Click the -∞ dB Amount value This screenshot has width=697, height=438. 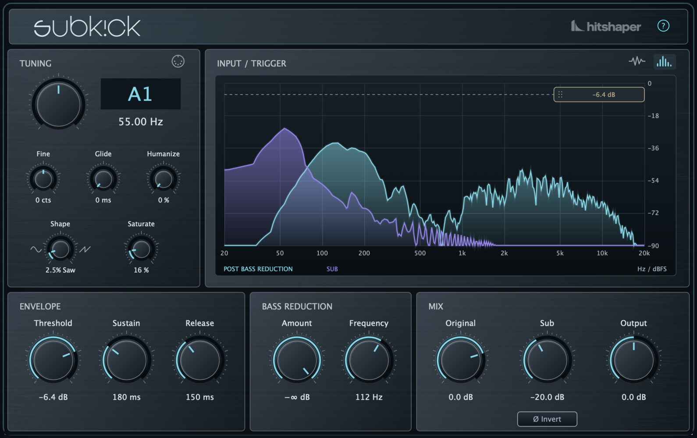tap(297, 397)
